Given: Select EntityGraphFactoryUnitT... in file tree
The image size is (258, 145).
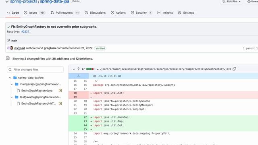Looking at the screenshot, I should [x=39, y=104].
